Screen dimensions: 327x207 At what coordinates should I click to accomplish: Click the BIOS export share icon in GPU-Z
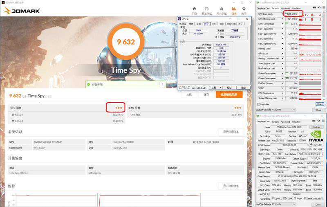click(x=311, y=145)
